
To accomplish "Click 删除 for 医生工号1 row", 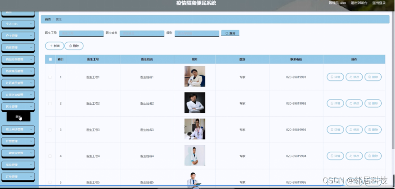I will tap(373, 77).
